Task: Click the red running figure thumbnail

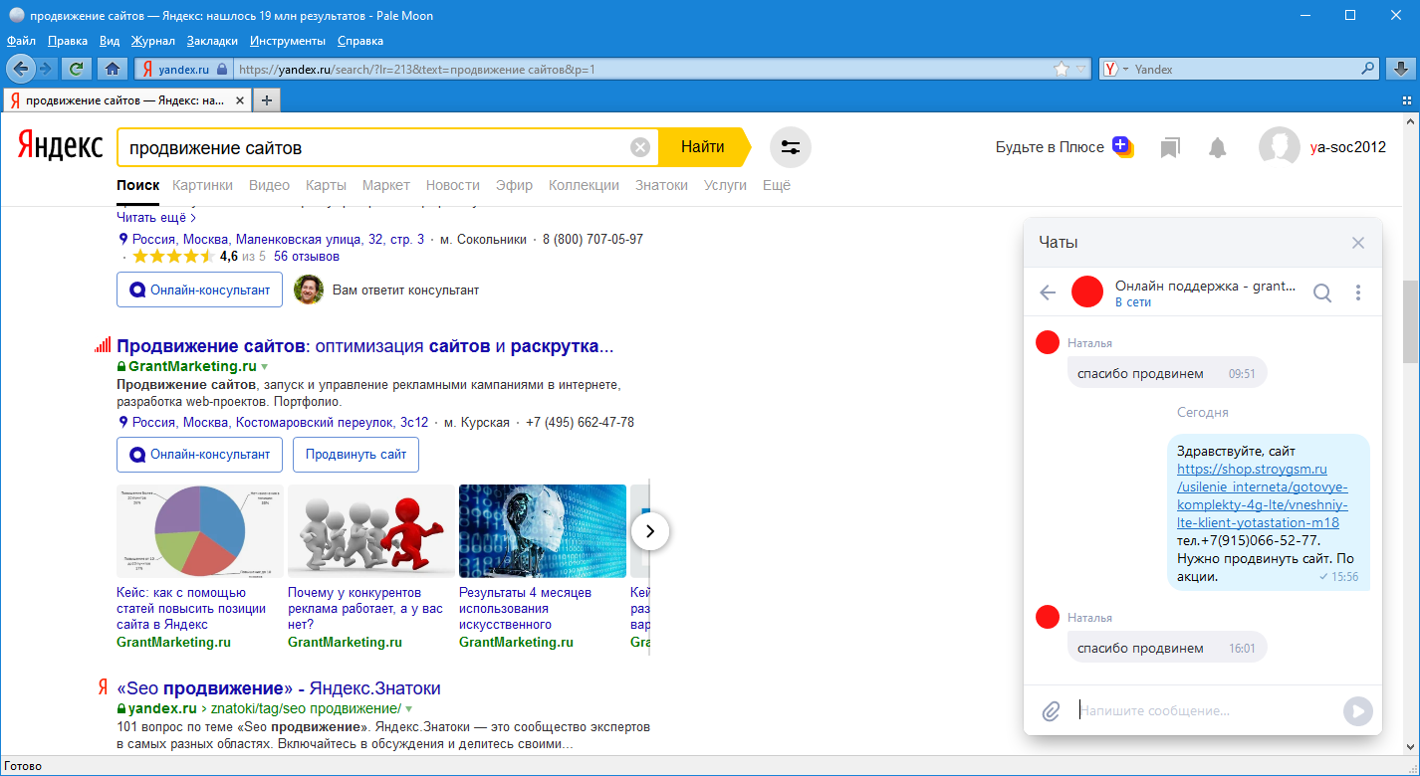Action: tap(371, 531)
